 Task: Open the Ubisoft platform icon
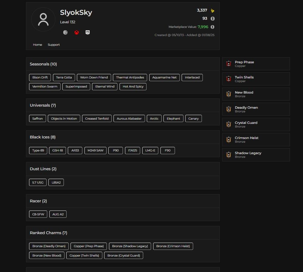pyautogui.click(x=65, y=32)
